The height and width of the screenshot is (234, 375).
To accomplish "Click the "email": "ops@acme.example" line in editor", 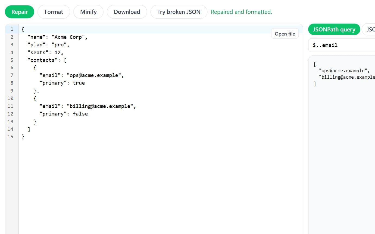I will click(x=82, y=75).
